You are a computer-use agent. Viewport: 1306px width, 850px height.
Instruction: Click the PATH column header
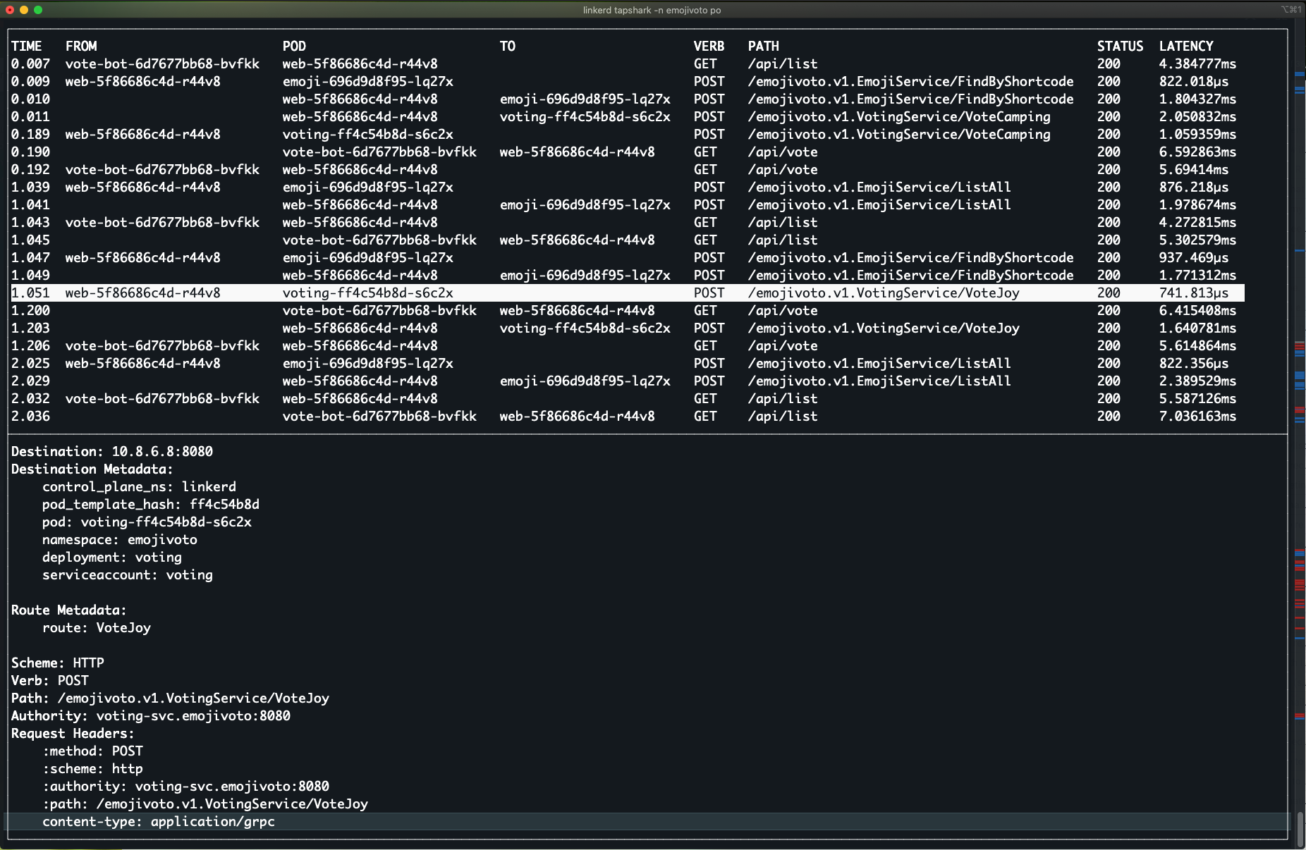[x=763, y=47]
